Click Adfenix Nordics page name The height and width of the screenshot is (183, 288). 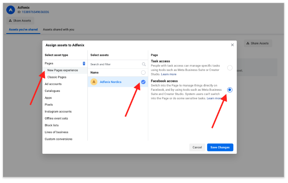click(x=110, y=82)
